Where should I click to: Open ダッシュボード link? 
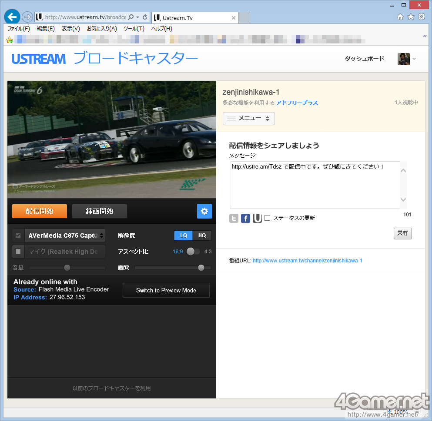click(364, 59)
